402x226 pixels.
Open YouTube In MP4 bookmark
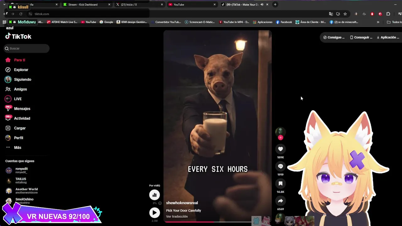point(234,22)
